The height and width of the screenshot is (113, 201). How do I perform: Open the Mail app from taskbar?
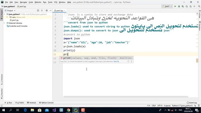[47, 110]
